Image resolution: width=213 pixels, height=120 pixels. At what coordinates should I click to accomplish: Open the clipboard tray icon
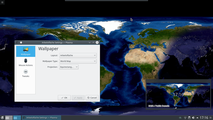189,118
